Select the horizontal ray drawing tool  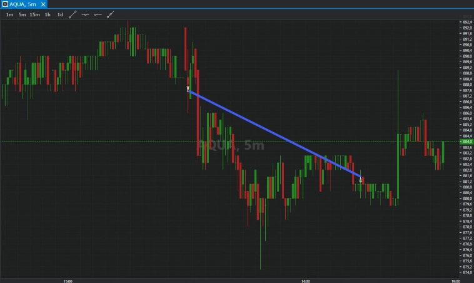[x=98, y=14]
